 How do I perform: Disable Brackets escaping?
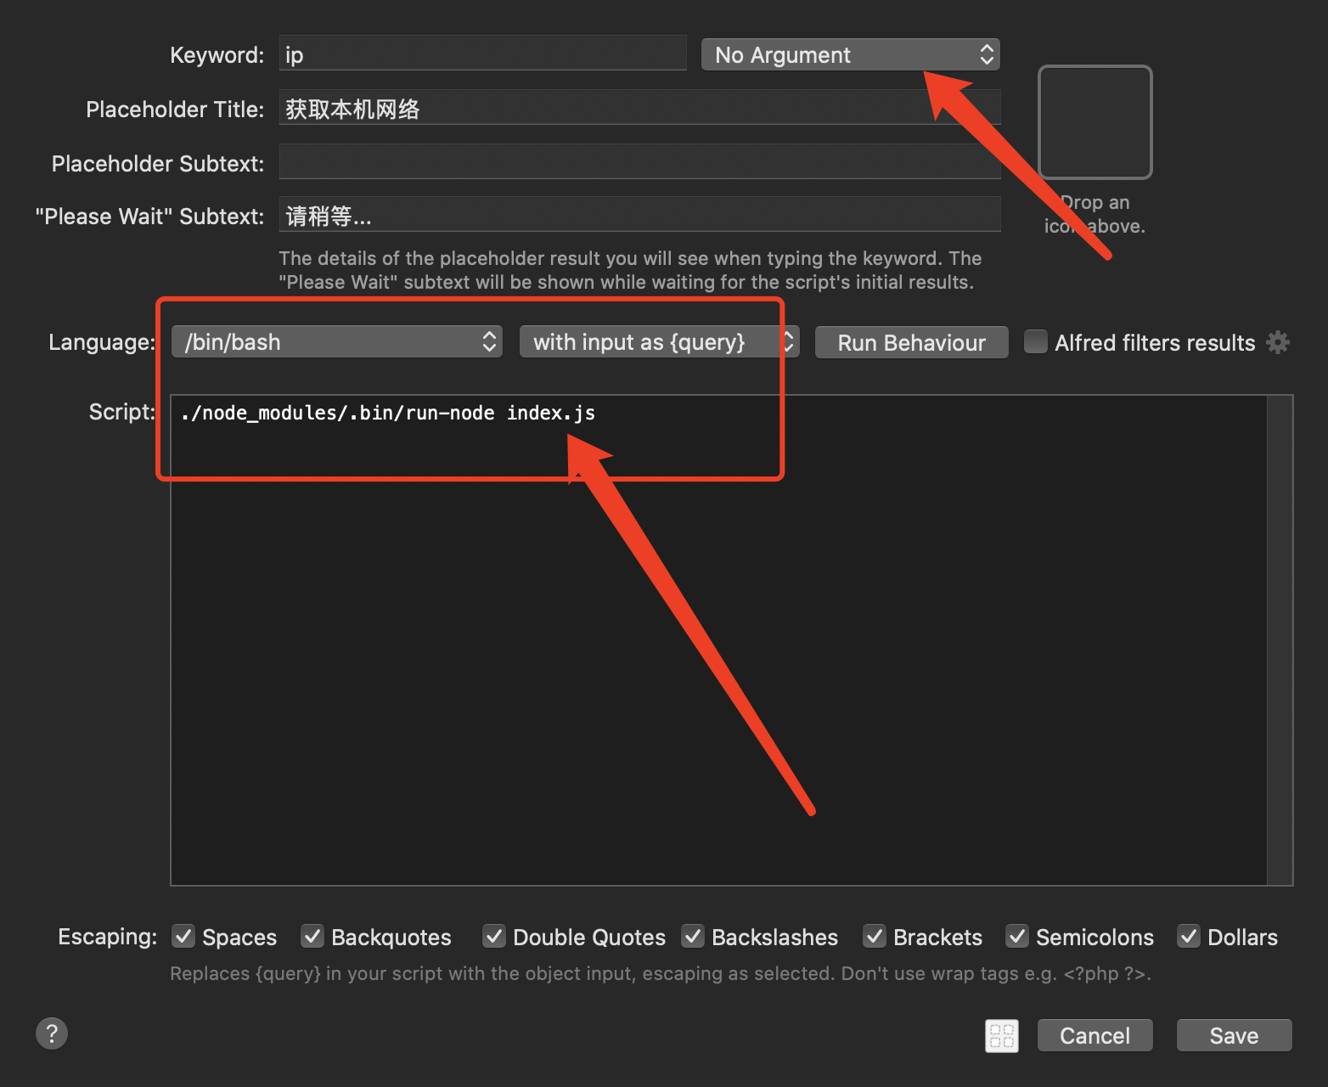[875, 936]
